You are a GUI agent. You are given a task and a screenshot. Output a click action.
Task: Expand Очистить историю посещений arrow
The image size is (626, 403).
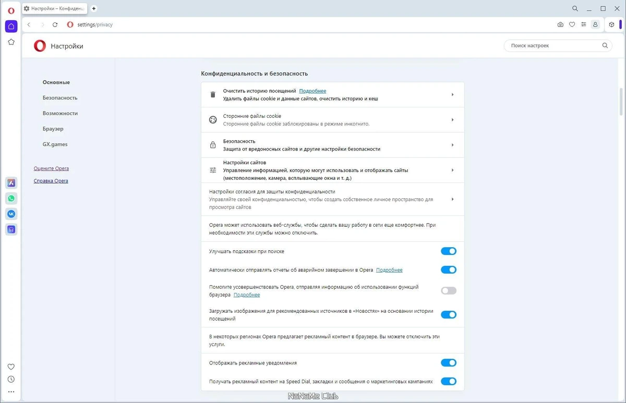[x=452, y=94]
